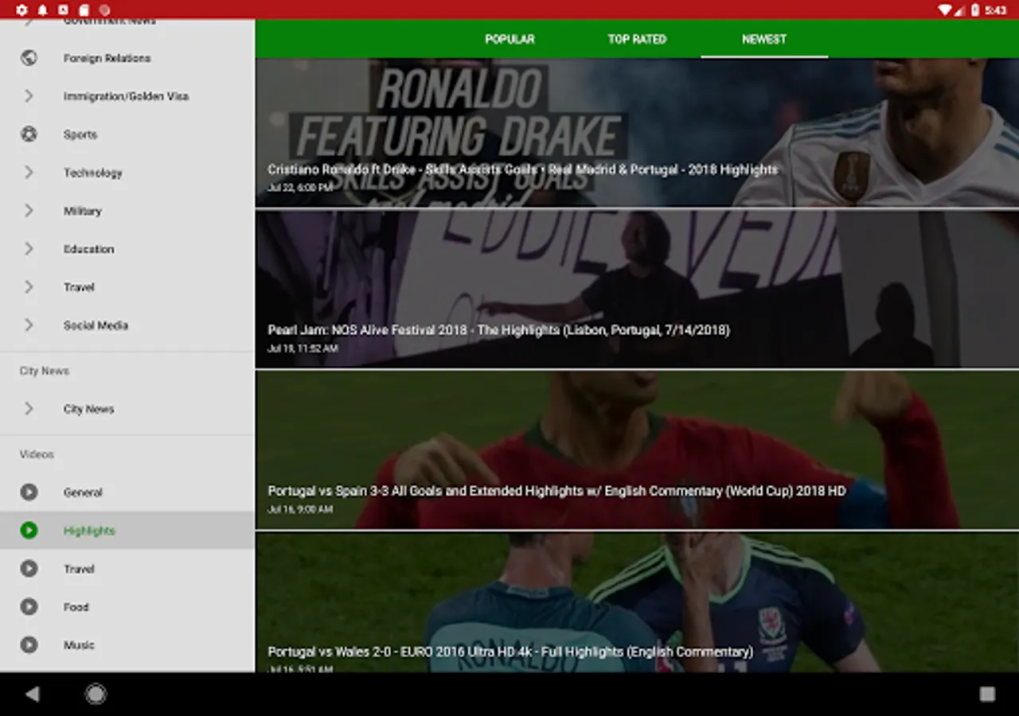Open the Technology news section
This screenshot has width=1019, height=716.
click(127, 173)
